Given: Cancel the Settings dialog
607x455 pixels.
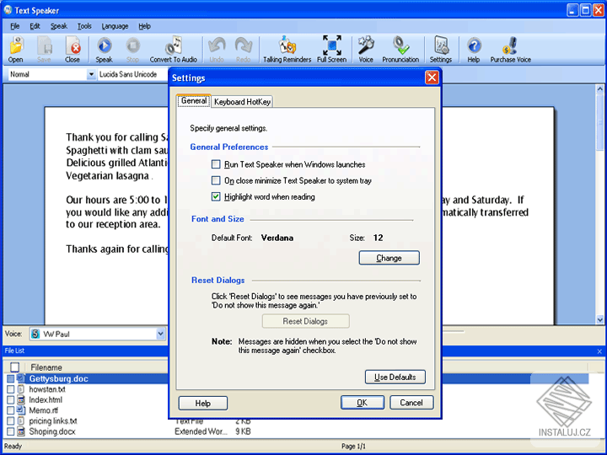Looking at the screenshot, I should coord(411,403).
